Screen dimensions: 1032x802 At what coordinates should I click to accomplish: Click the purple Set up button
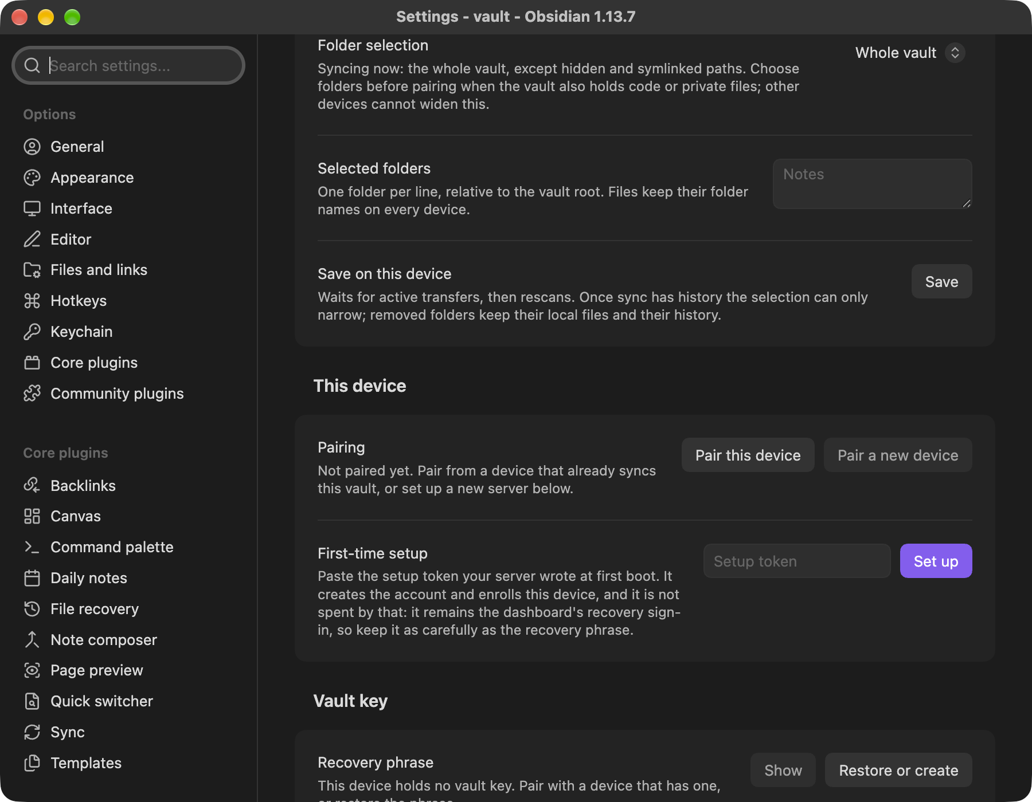click(936, 561)
